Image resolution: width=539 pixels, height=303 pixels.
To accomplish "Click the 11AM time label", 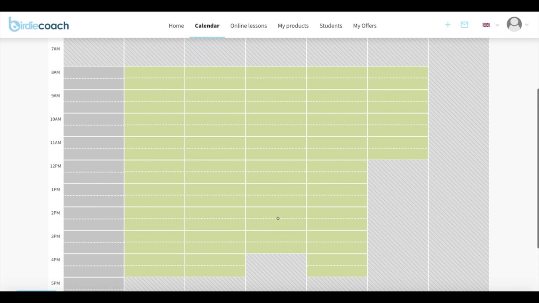I will click(x=56, y=143).
